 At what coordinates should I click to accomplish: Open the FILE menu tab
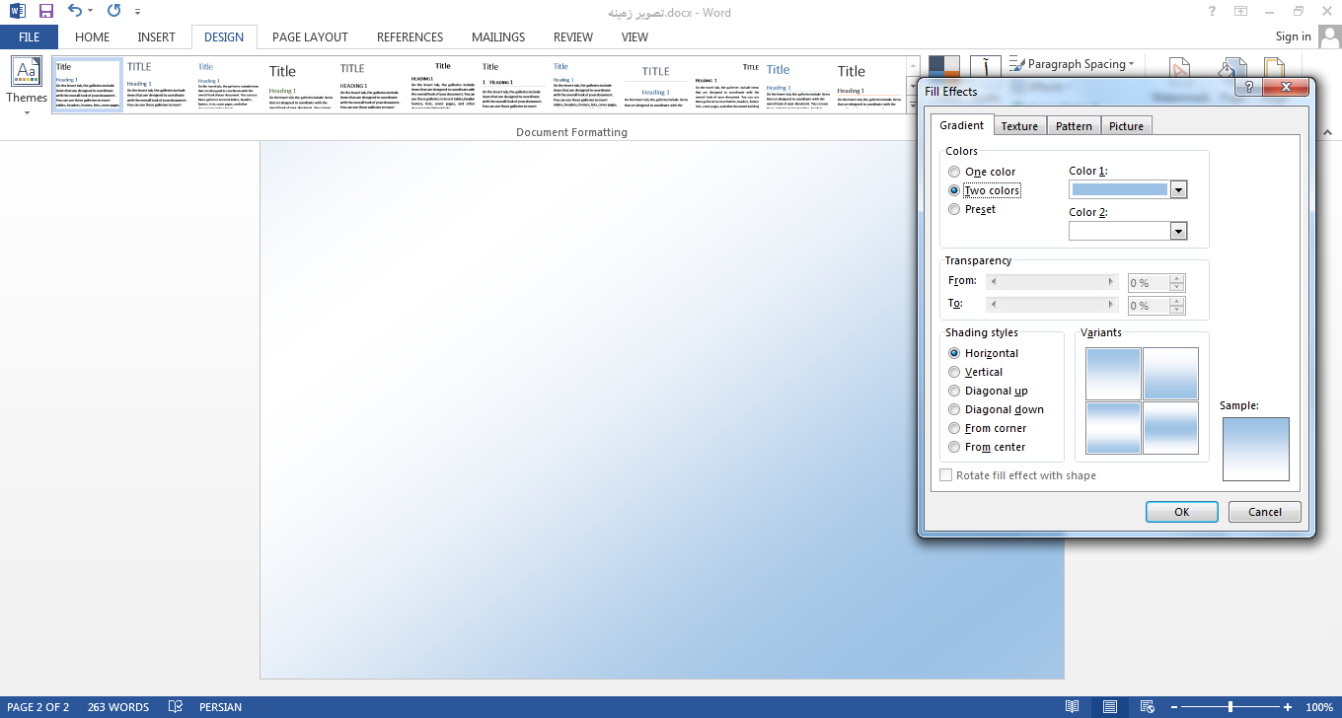30,37
